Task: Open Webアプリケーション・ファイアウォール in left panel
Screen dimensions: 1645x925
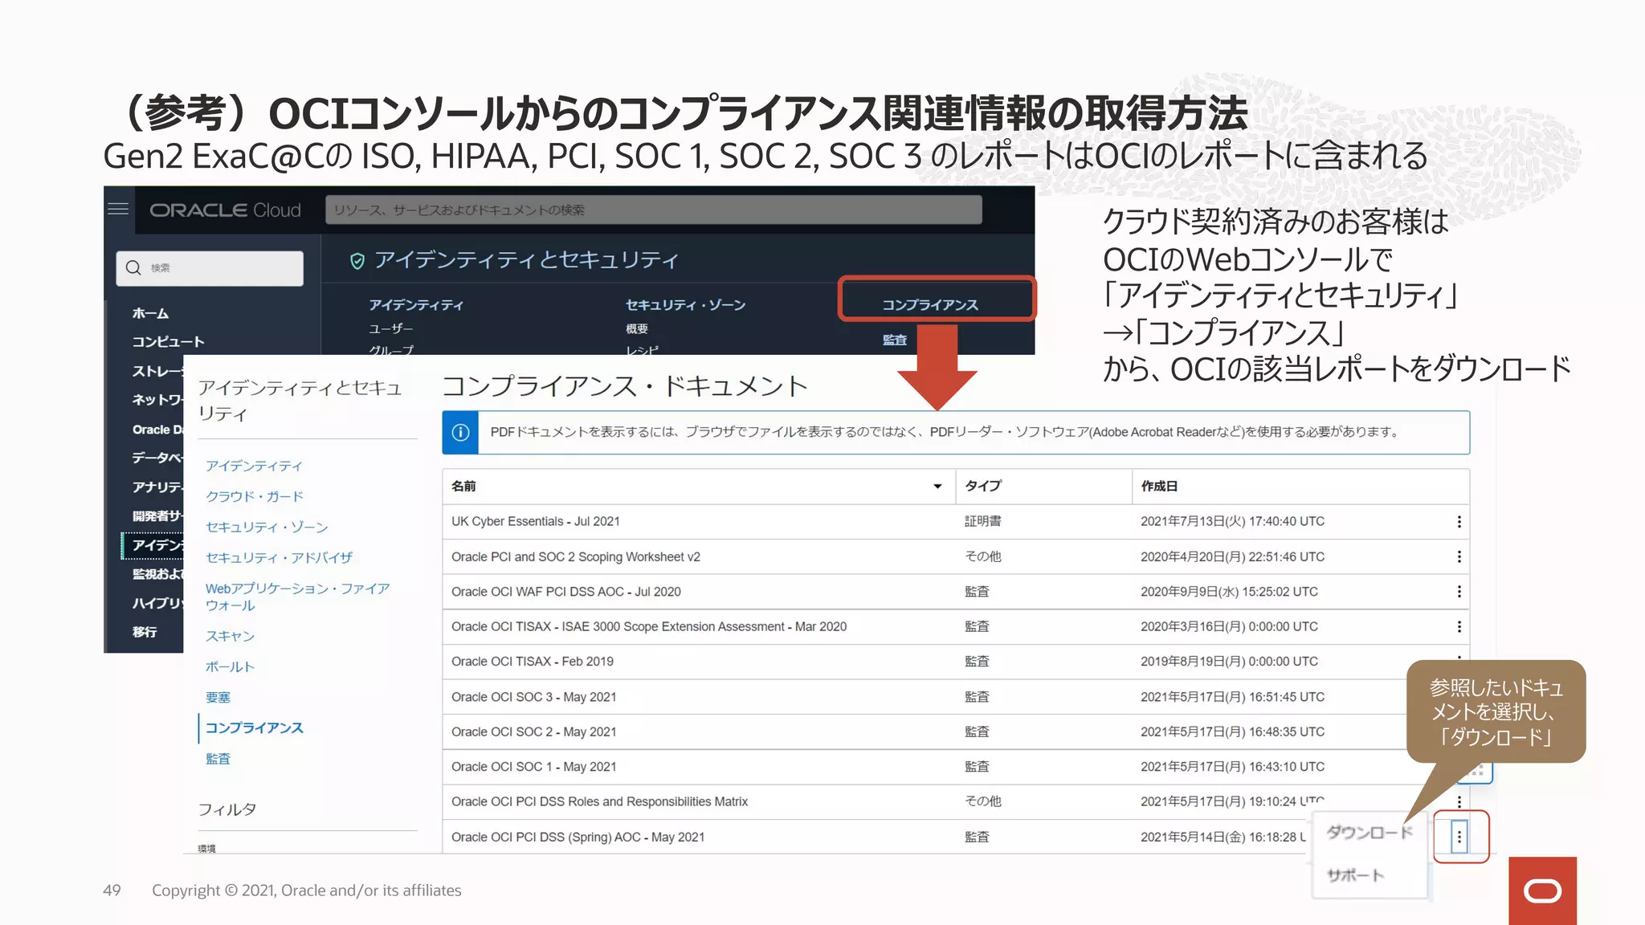Action: point(298,597)
